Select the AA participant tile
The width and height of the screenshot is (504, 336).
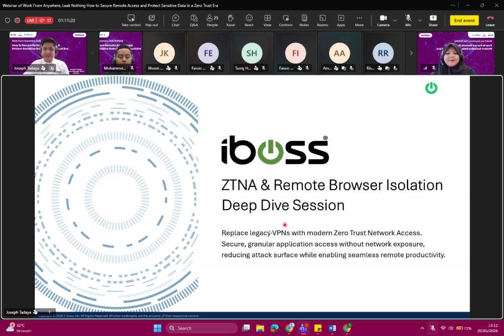tap(339, 53)
